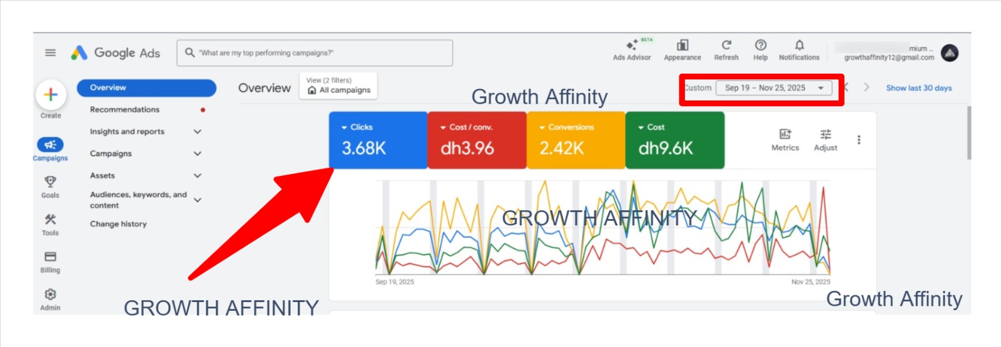Open the main hamburger menu
This screenshot has width=1001, height=347.
coord(51,53)
